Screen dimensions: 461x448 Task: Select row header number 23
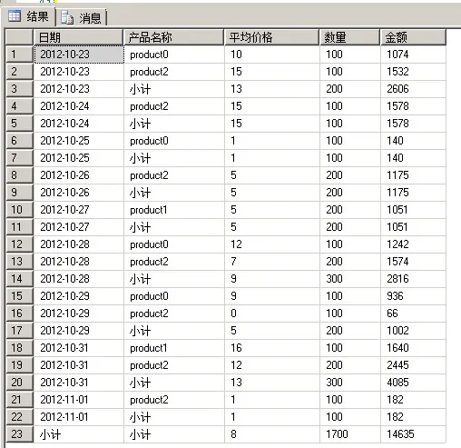pos(19,434)
